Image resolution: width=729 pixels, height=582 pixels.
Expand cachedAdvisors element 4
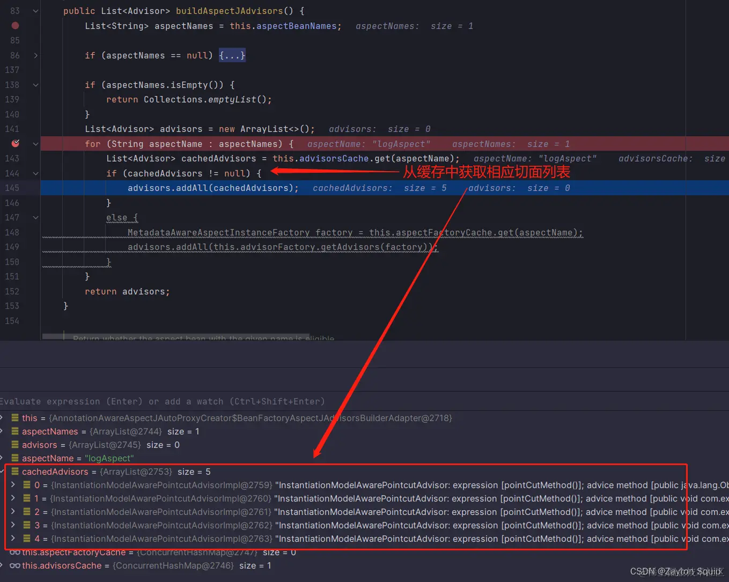(13, 538)
